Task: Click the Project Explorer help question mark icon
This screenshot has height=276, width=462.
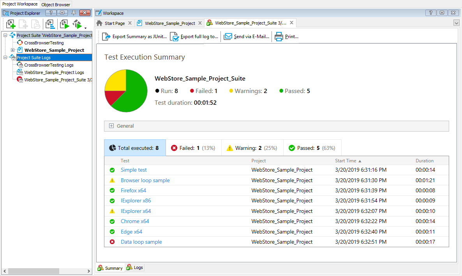Action: click(x=51, y=13)
